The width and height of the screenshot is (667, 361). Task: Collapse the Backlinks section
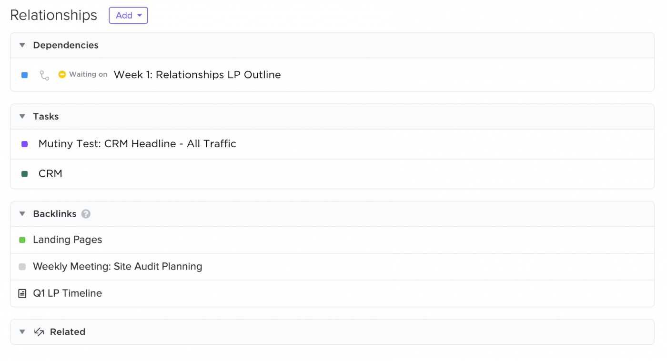(x=22, y=214)
